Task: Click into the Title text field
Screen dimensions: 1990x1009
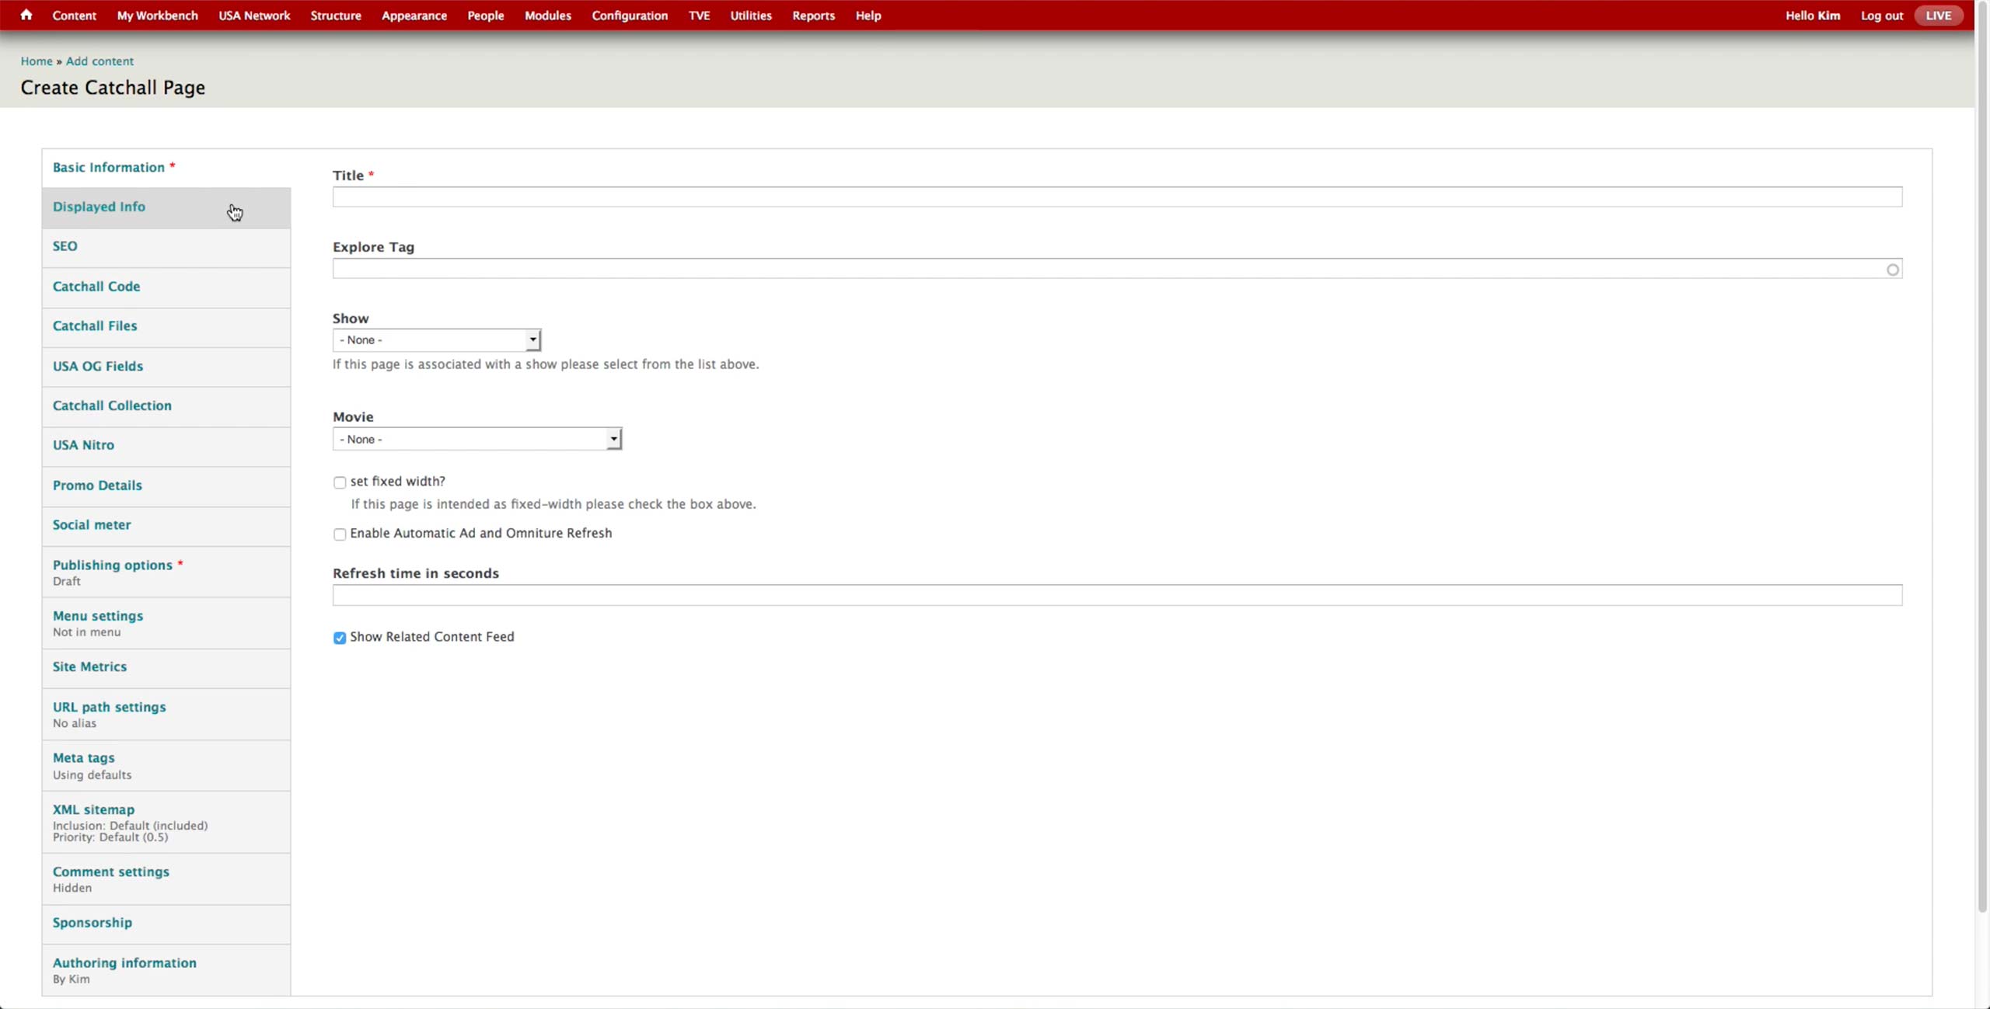Action: [1117, 197]
